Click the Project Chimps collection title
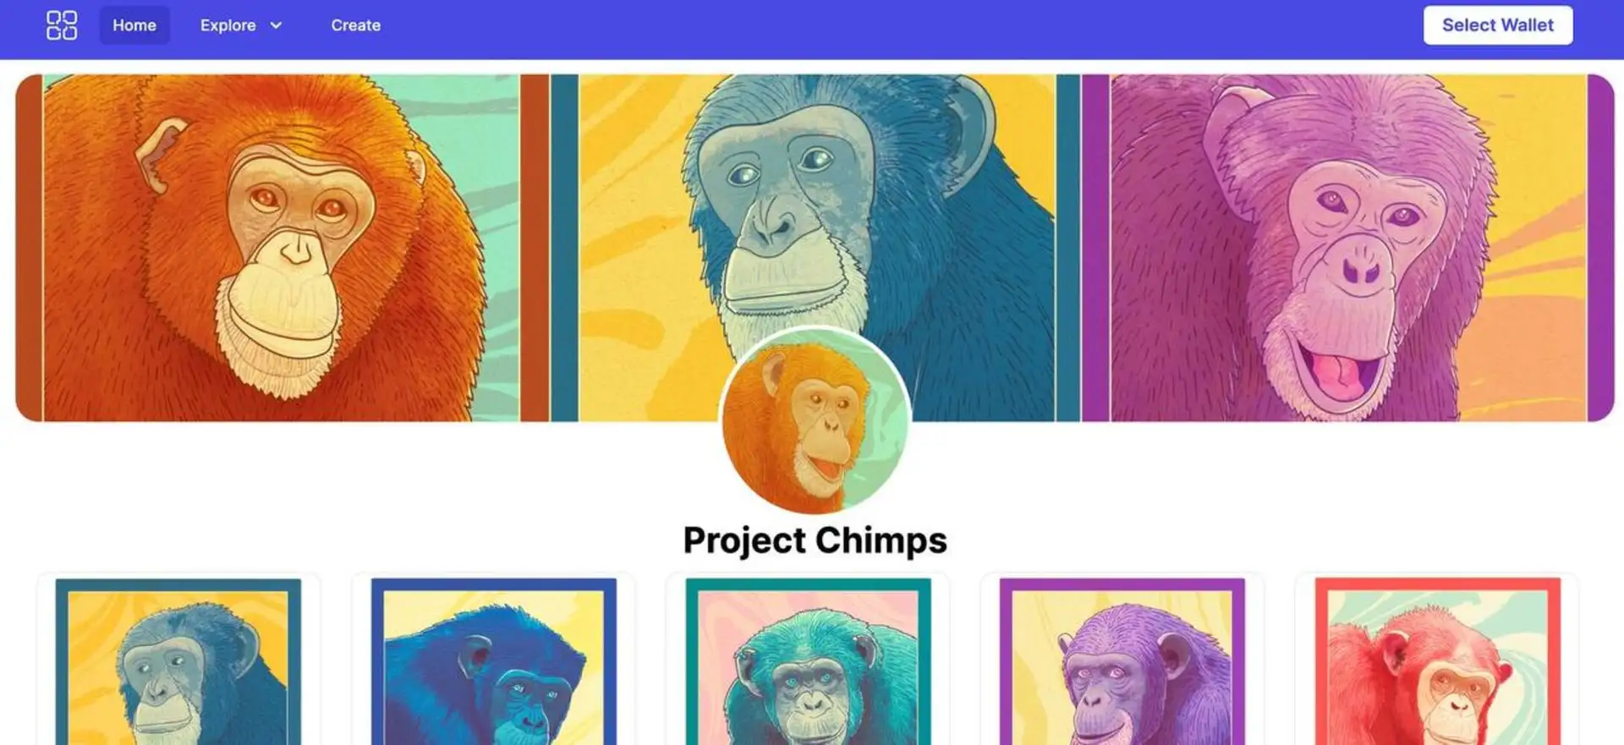 click(815, 540)
